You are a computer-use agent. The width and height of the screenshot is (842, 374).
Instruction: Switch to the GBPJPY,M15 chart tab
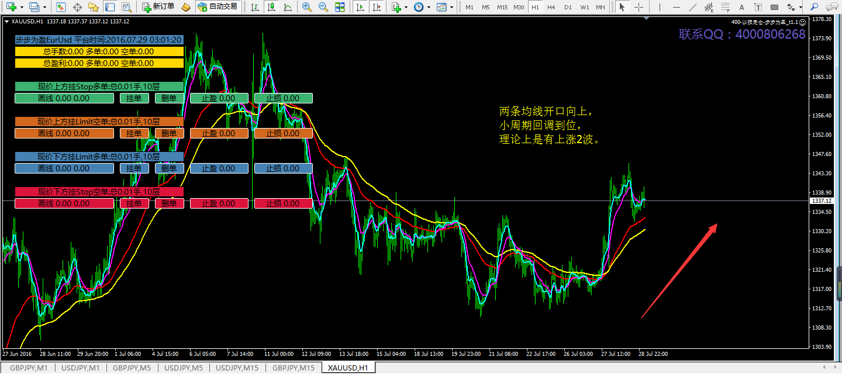294,368
